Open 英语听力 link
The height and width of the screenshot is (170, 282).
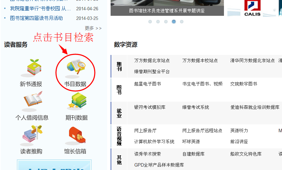[x=239, y=131]
